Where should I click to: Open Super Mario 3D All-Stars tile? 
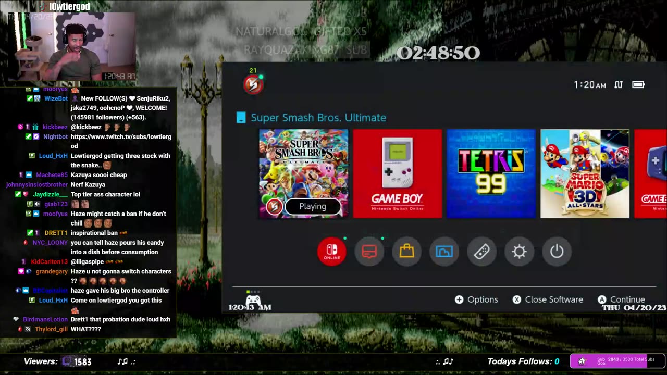[585, 174]
